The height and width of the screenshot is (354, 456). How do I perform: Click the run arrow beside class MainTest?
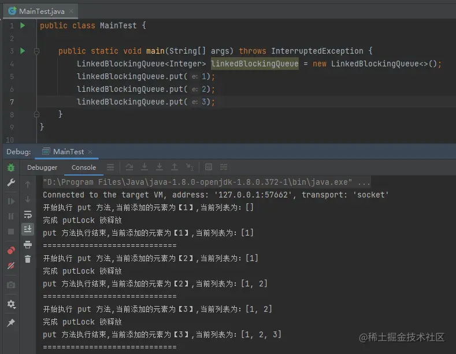click(23, 25)
